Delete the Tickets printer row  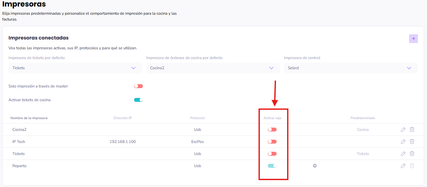click(x=412, y=154)
